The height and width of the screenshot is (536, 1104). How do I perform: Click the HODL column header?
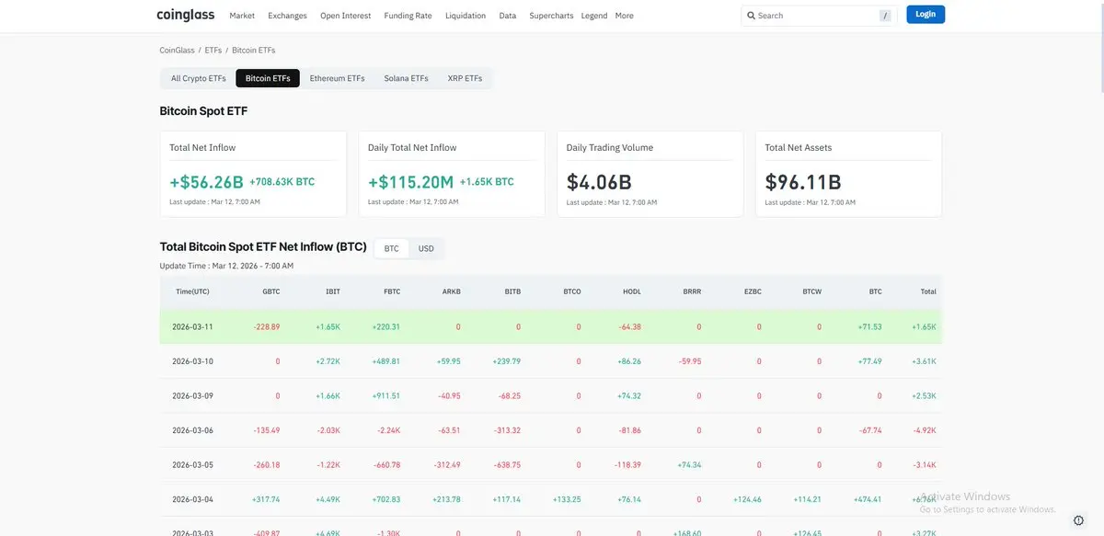[632, 291]
